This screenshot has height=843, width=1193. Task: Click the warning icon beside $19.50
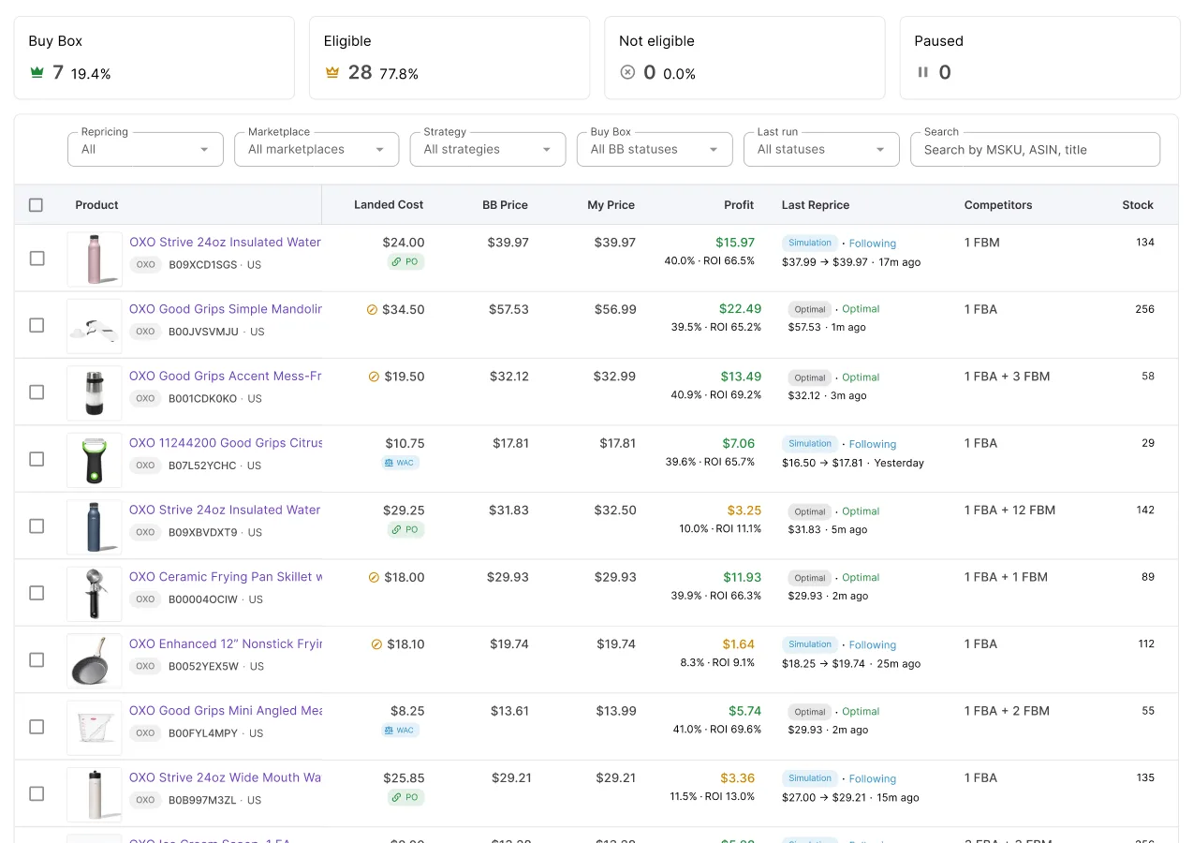coord(374,377)
